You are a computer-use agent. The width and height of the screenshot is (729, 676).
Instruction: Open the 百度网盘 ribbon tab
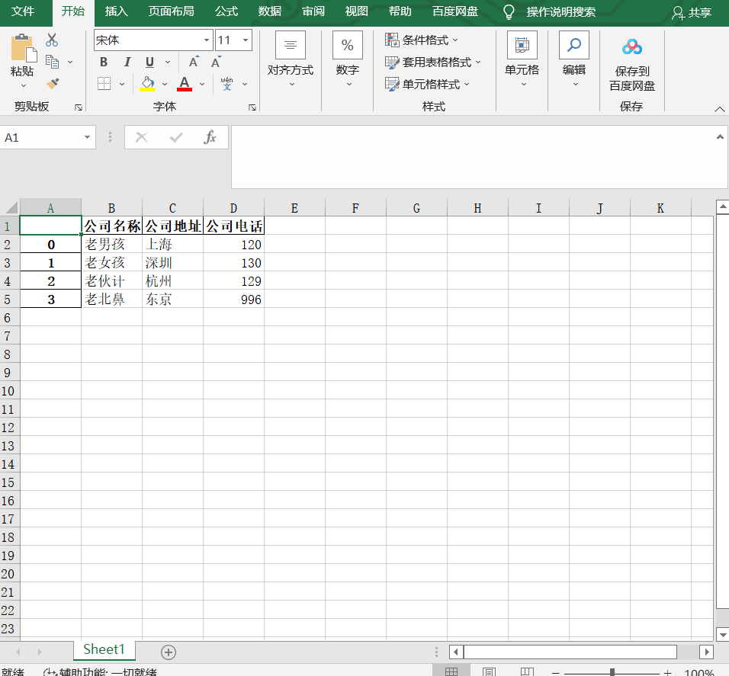(455, 11)
